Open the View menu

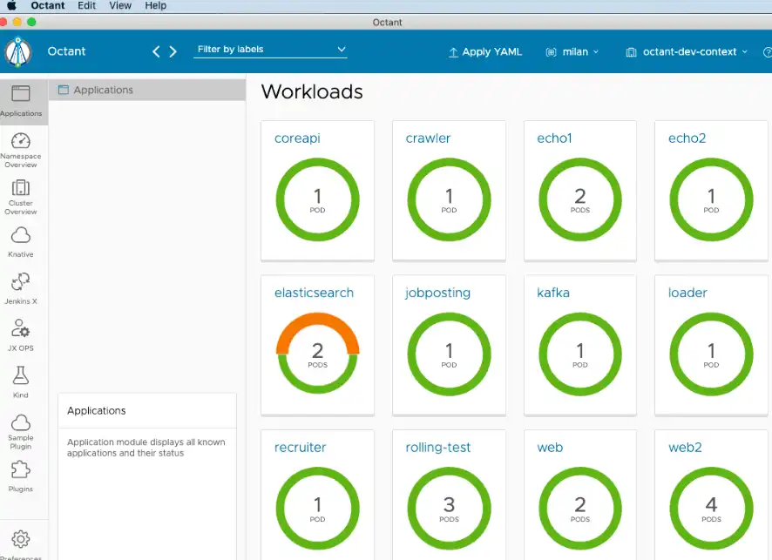(120, 6)
